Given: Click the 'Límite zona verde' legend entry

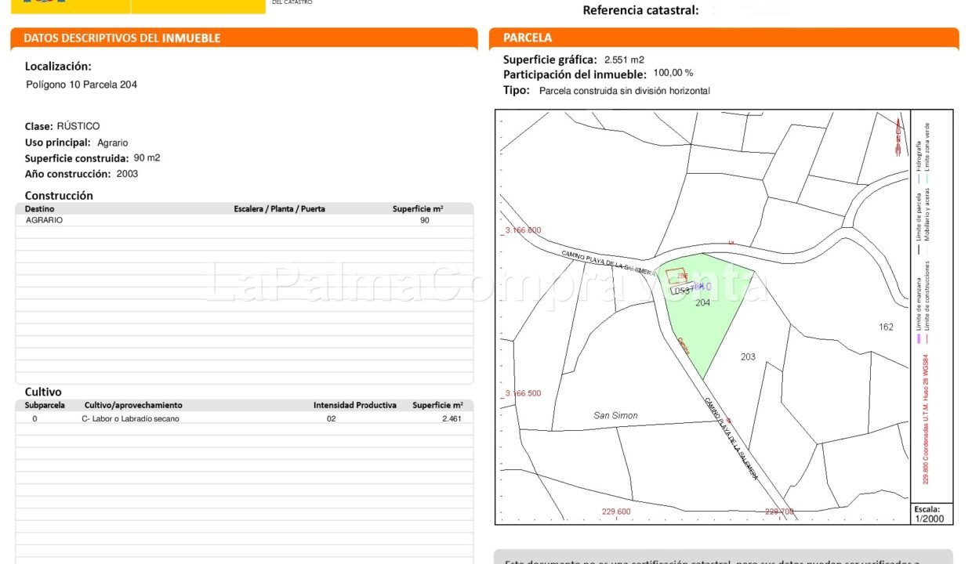Looking at the screenshot, I should coord(927,153).
